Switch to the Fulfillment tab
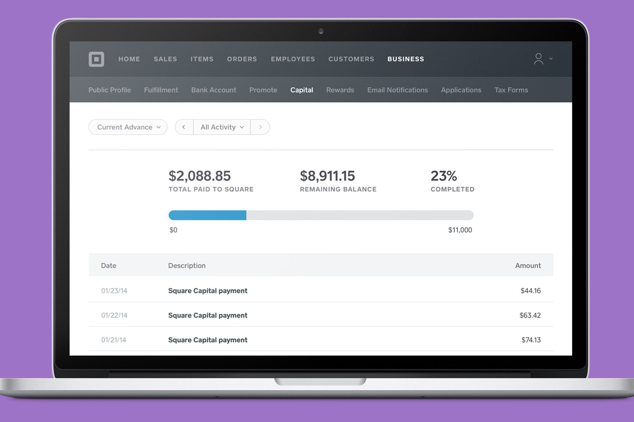This screenshot has height=422, width=634. pos(161,90)
